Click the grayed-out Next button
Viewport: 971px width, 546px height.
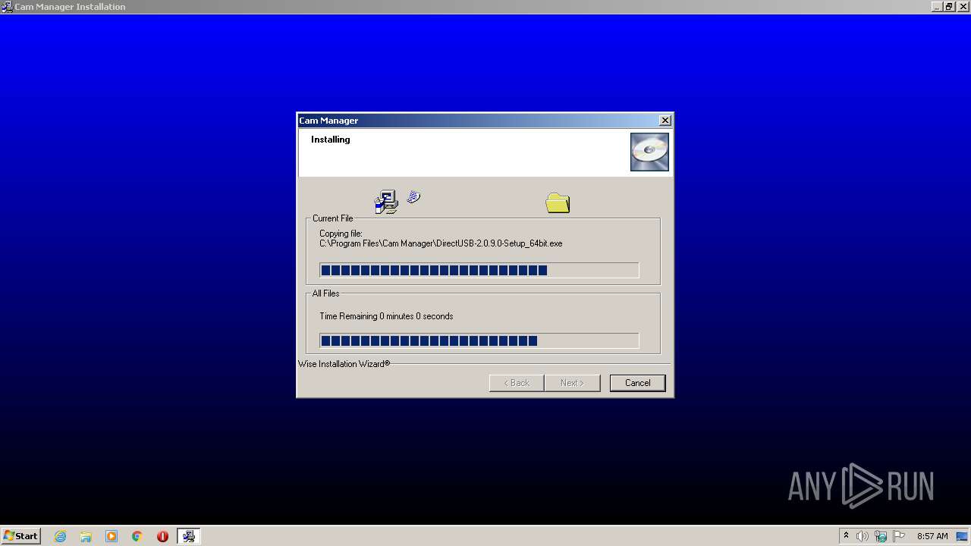(x=572, y=383)
